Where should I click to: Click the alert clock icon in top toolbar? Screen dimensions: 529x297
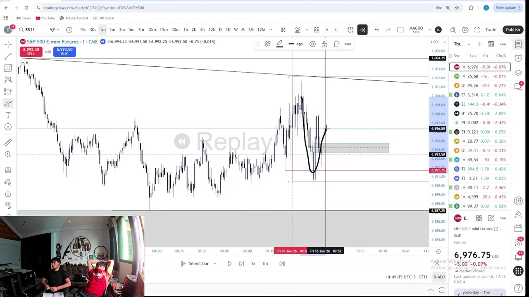(350, 30)
